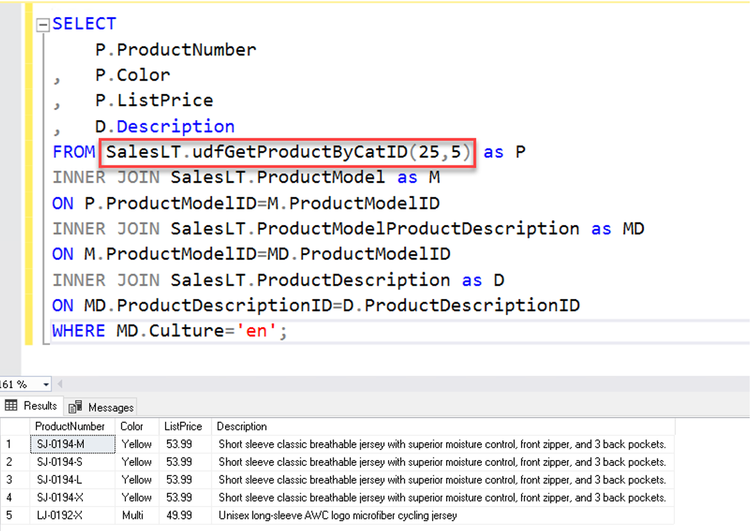Select the Description column header

(242, 426)
